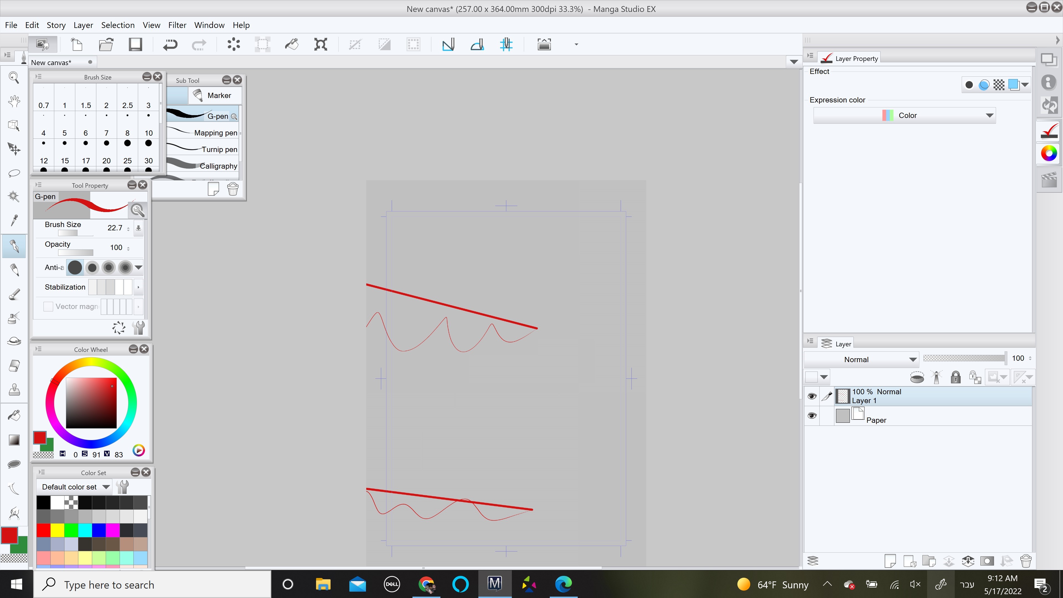Screen dimensions: 1063x598
Task: Delete layer with bottom trash icon
Action: [1025, 561]
